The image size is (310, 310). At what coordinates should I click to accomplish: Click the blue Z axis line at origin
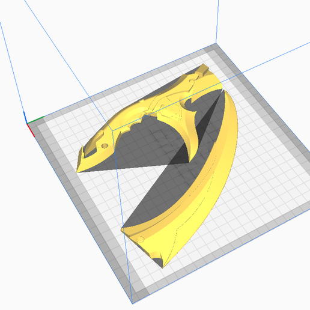(25, 118)
